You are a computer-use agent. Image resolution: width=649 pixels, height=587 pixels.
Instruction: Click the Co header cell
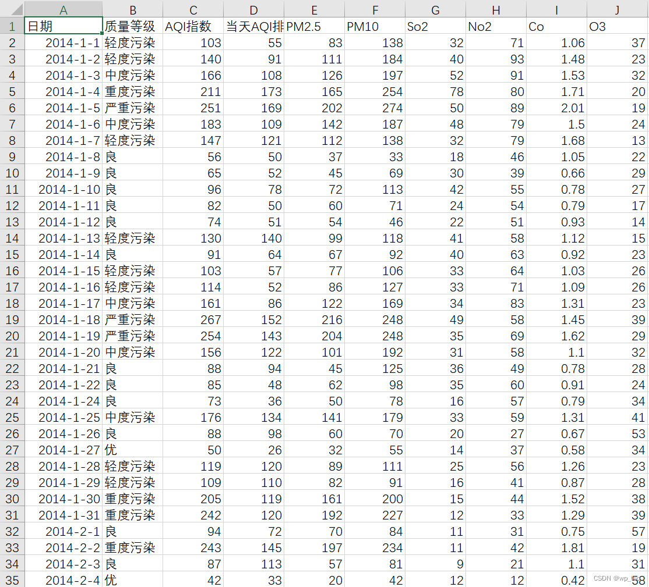click(556, 26)
